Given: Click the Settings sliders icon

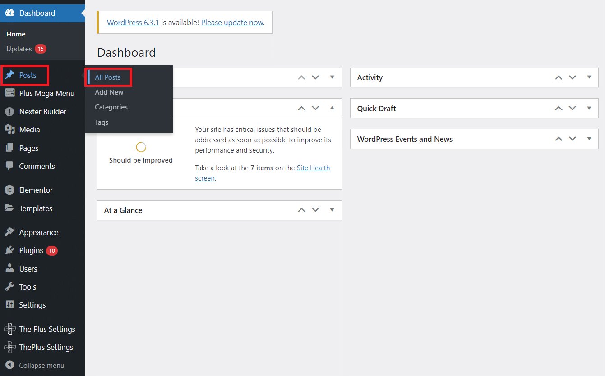Looking at the screenshot, I should (x=9, y=305).
